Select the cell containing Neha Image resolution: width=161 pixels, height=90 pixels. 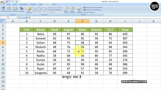pos(41,34)
